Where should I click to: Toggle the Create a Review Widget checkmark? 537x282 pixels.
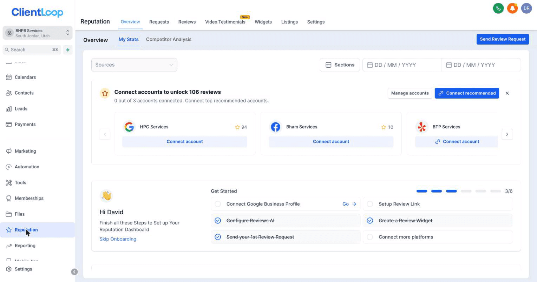[370, 221]
